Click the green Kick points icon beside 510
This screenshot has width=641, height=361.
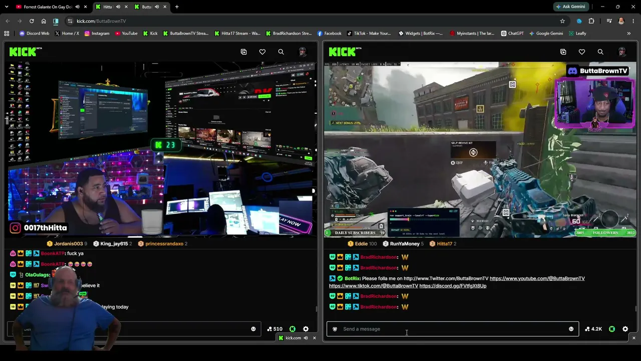[292, 329]
